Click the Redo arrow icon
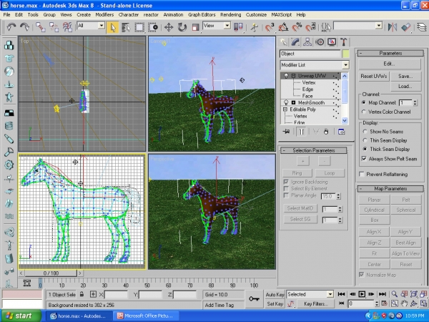Image resolution: width=429 pixels, height=322 pixels. pyautogui.click(x=24, y=27)
